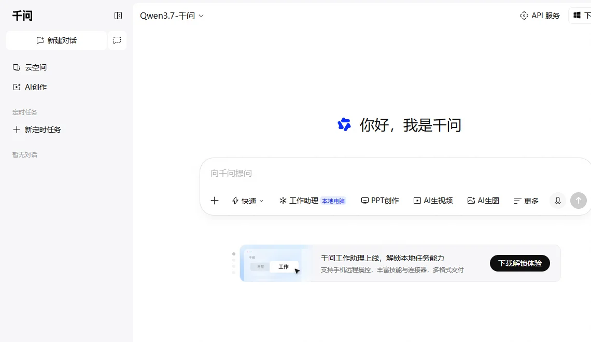Click the send arrow button
This screenshot has height=342, width=591.
point(579,201)
